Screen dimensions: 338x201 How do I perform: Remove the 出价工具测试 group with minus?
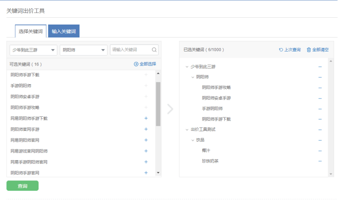coord(320,129)
